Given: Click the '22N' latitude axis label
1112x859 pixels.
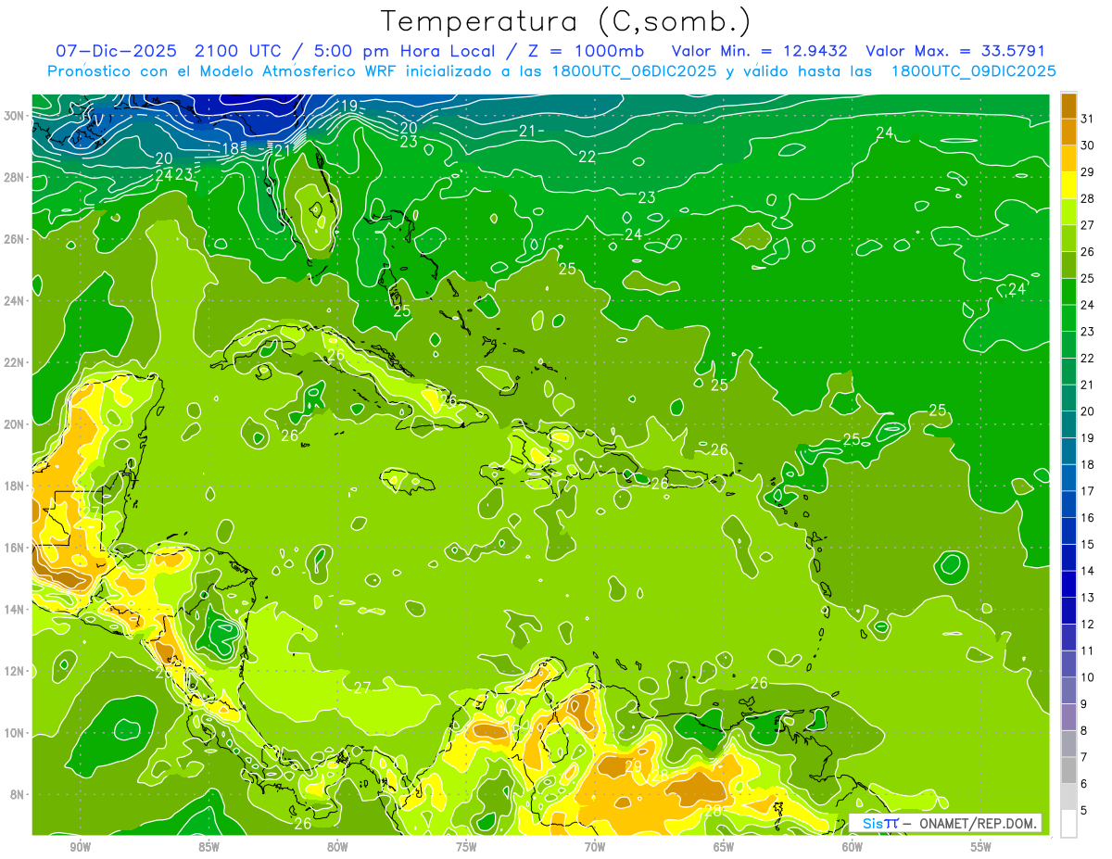Looking at the screenshot, I should click(x=13, y=362).
